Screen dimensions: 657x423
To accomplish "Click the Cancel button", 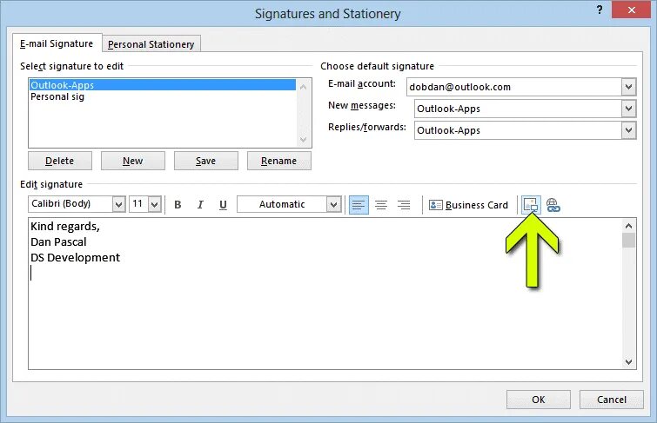I will [612, 400].
